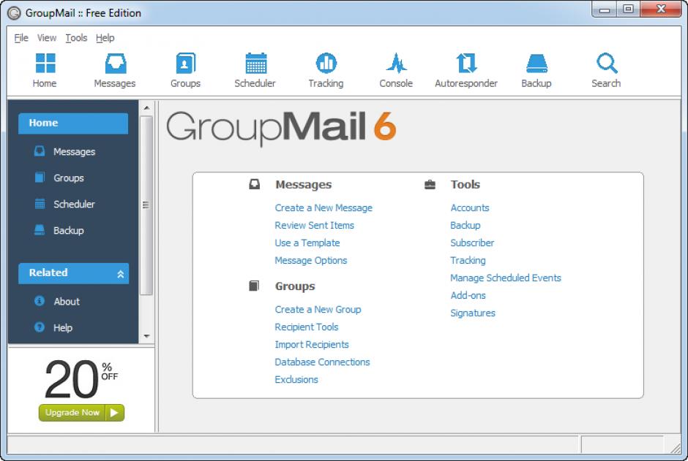
Task: Open the Database Connections link
Action: click(323, 362)
